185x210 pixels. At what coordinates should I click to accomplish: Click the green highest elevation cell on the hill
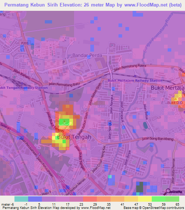tap(64, 122)
